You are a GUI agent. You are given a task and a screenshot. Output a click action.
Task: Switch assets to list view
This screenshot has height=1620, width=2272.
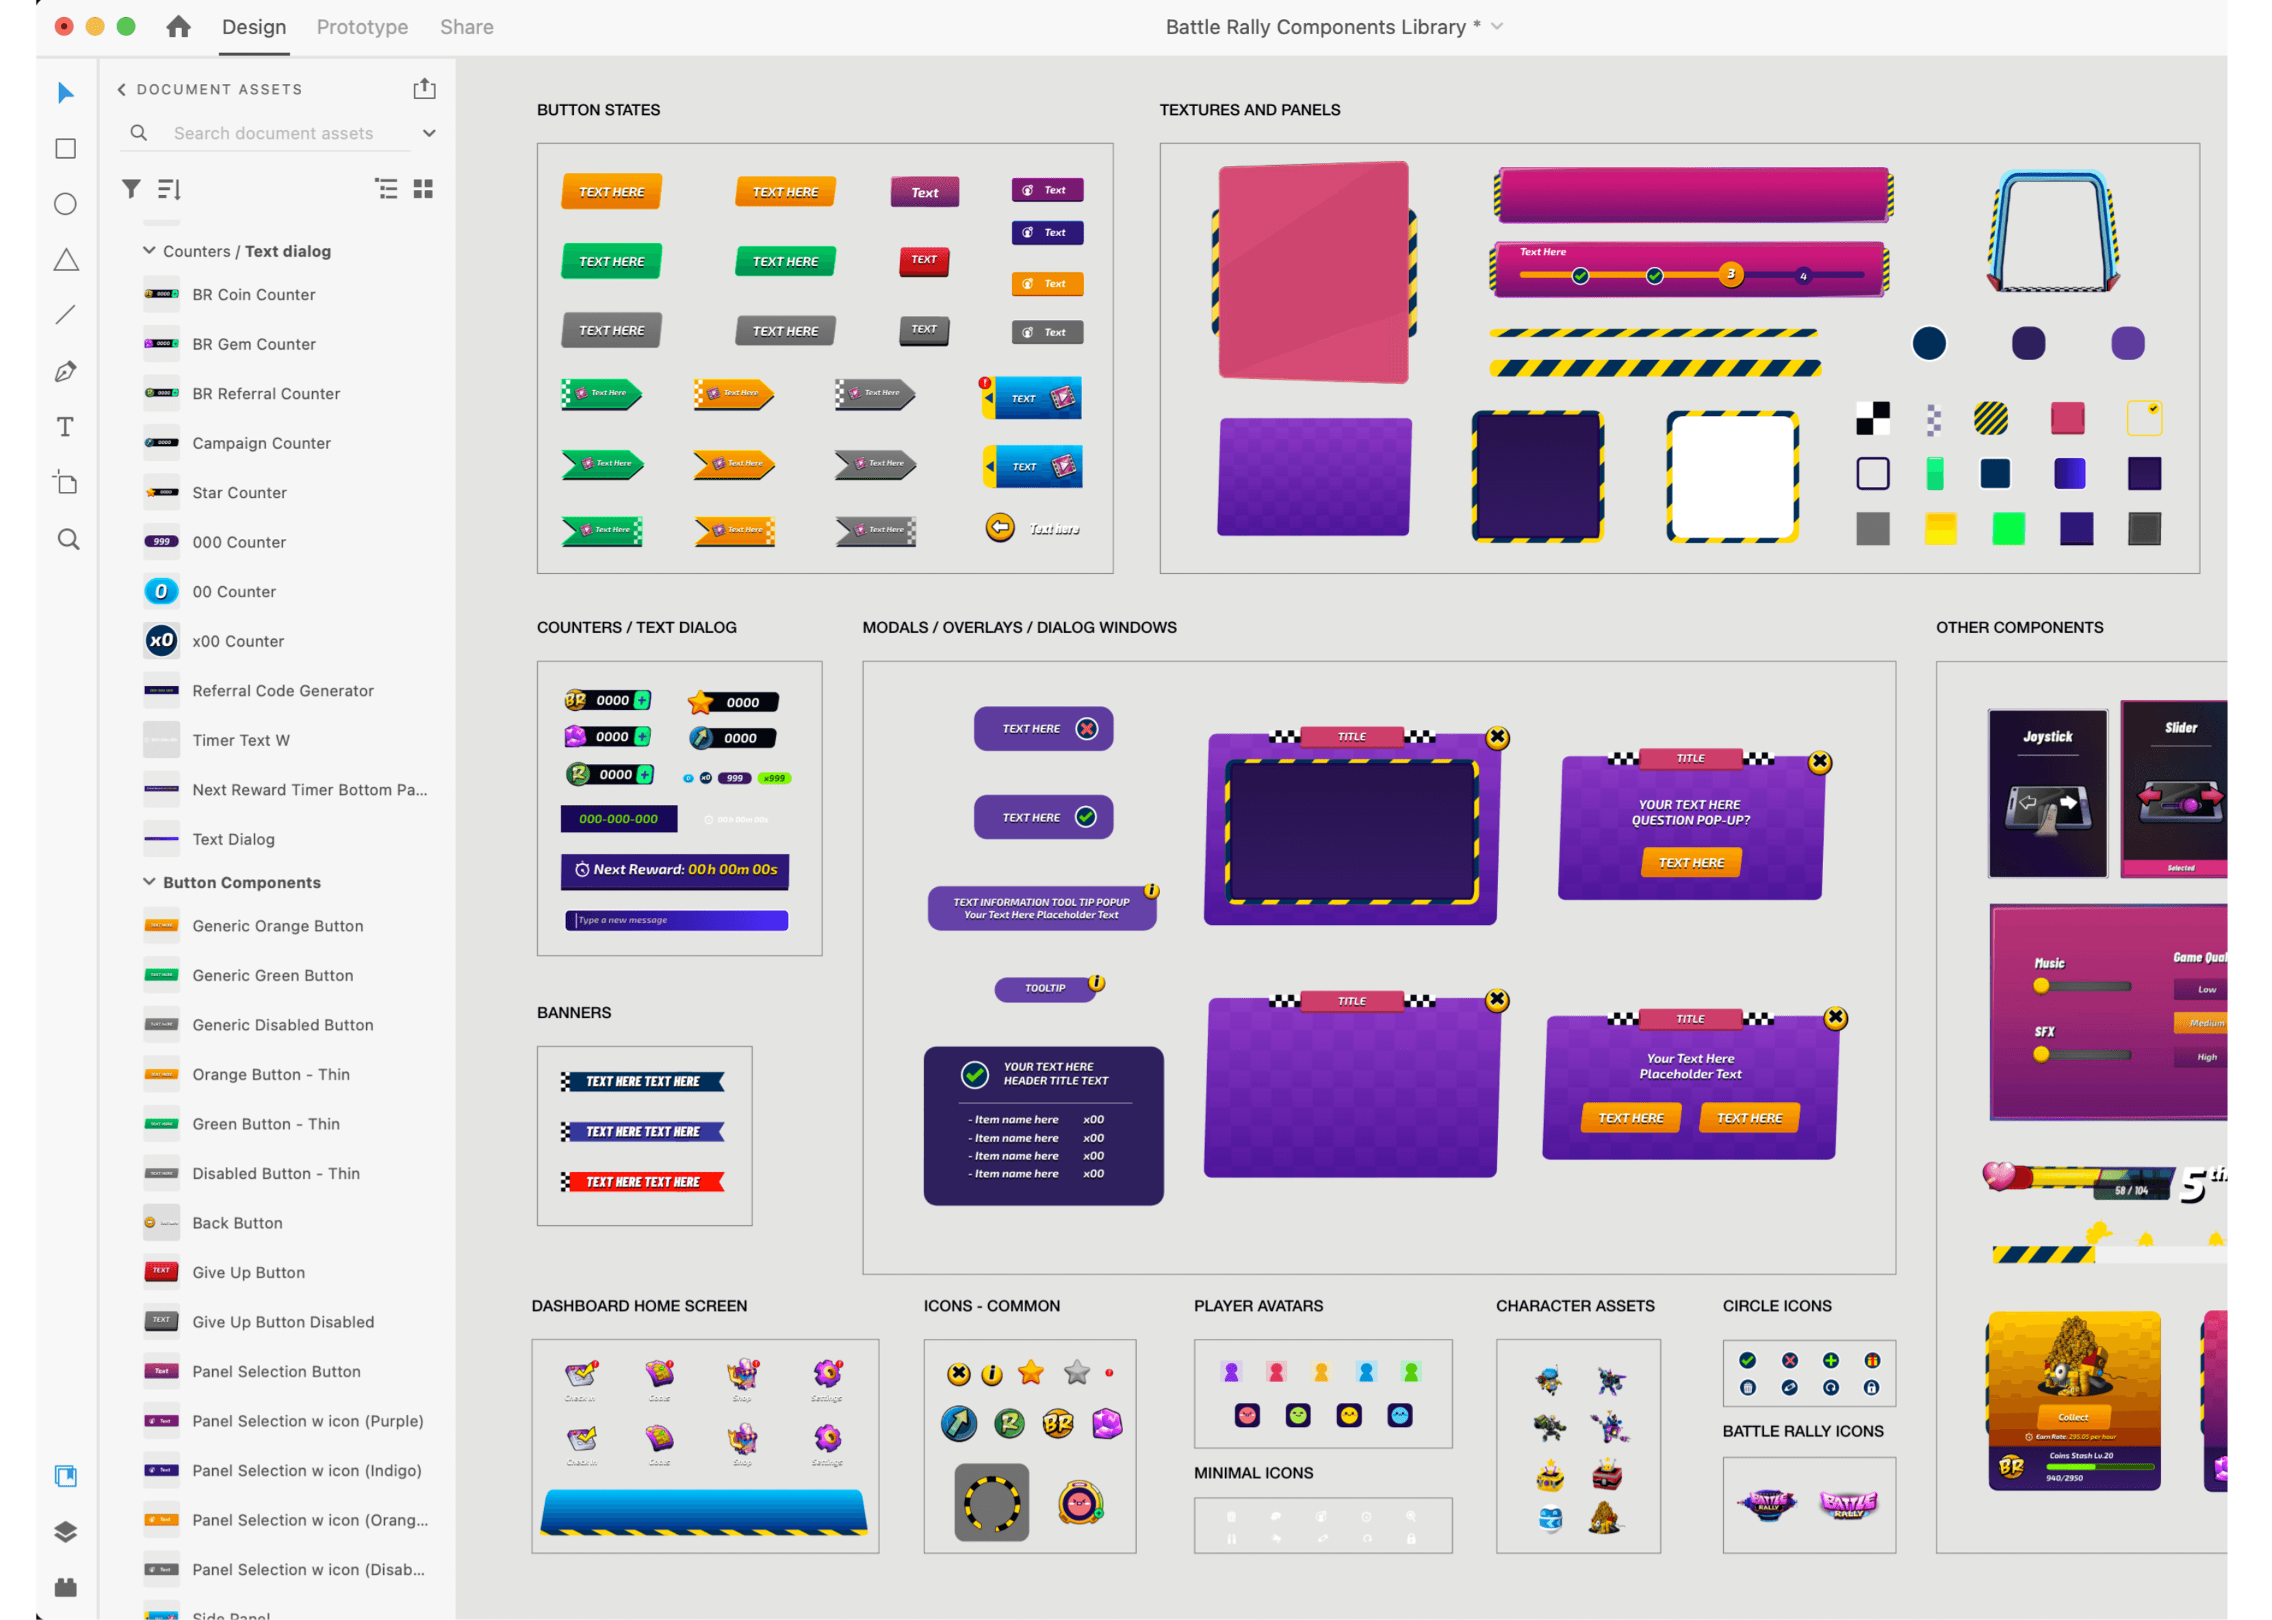click(386, 189)
